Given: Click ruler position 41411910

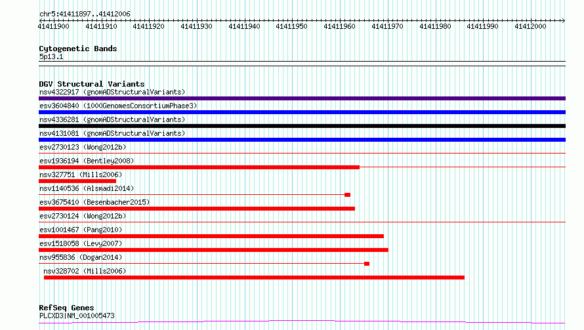Looking at the screenshot, I should click(101, 26).
